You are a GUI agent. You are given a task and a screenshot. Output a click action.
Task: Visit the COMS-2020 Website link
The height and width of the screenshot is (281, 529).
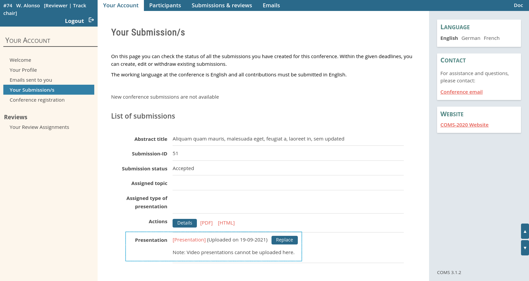point(464,125)
